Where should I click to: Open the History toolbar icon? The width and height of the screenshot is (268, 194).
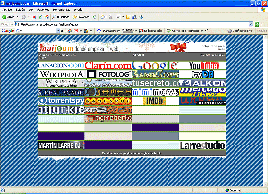coord(95,17)
